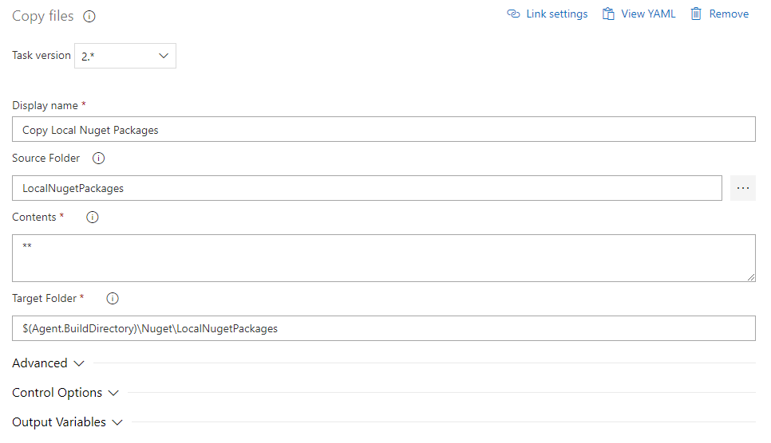Click the View YAML clipboard icon
This screenshot has height=443, width=771.
point(608,14)
